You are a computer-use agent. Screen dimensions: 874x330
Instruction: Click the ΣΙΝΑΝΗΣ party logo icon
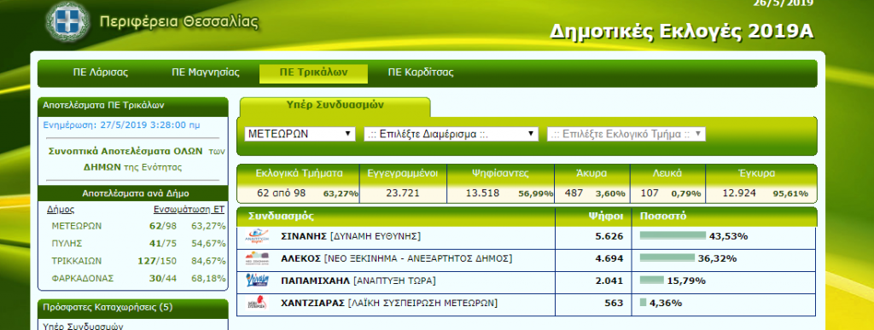point(257,237)
